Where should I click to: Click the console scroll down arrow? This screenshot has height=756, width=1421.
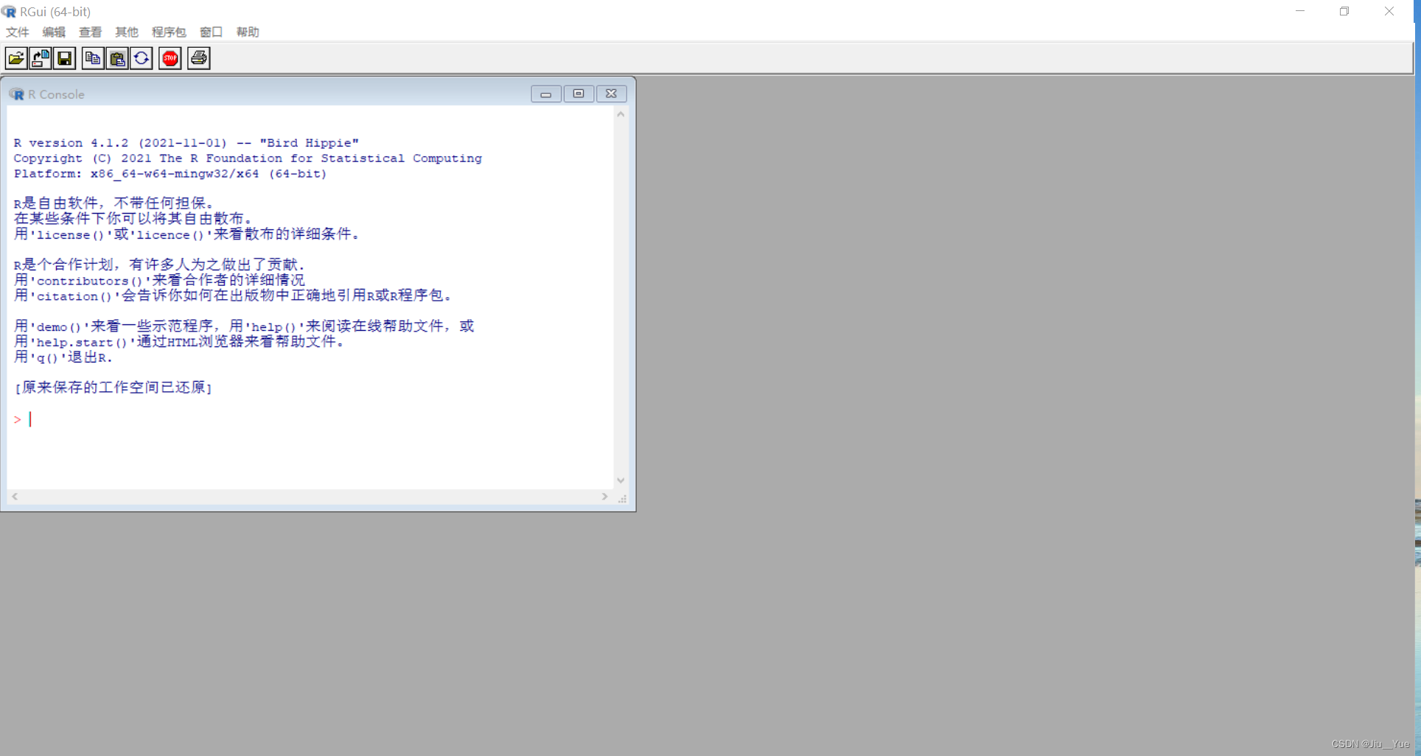click(x=621, y=480)
